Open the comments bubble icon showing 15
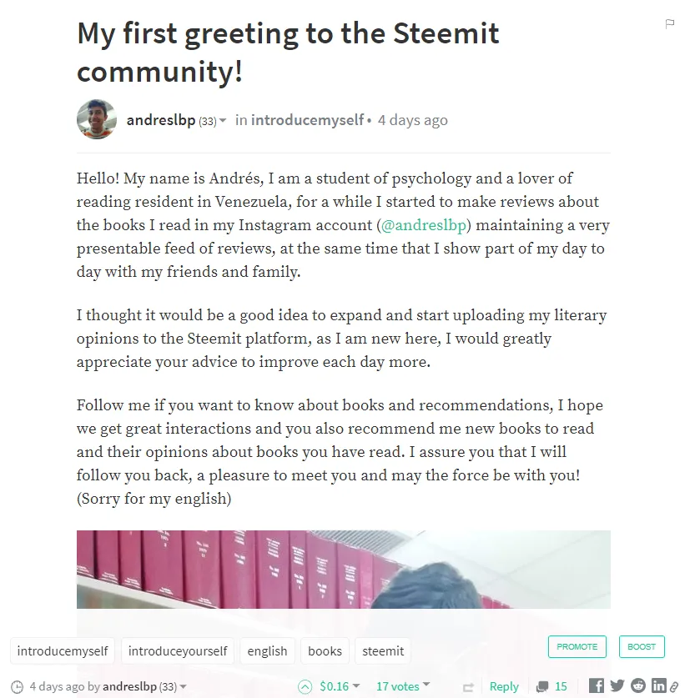 click(542, 686)
